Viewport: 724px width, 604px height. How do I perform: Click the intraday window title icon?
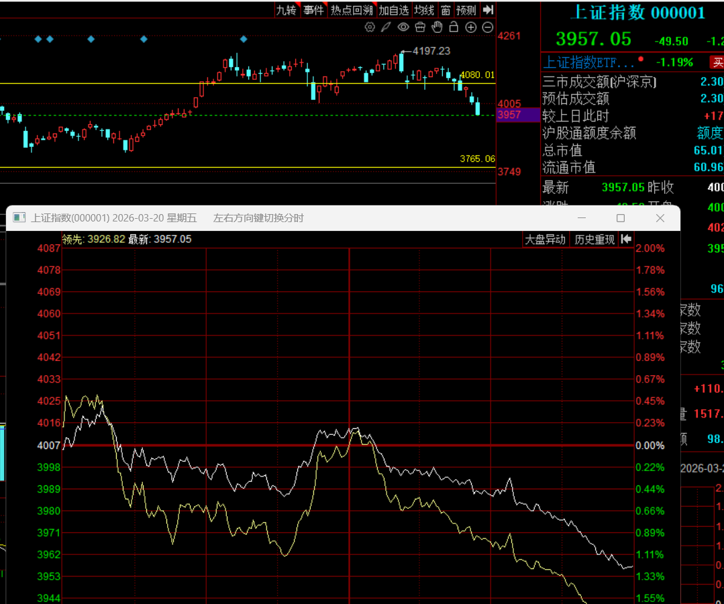[19, 218]
